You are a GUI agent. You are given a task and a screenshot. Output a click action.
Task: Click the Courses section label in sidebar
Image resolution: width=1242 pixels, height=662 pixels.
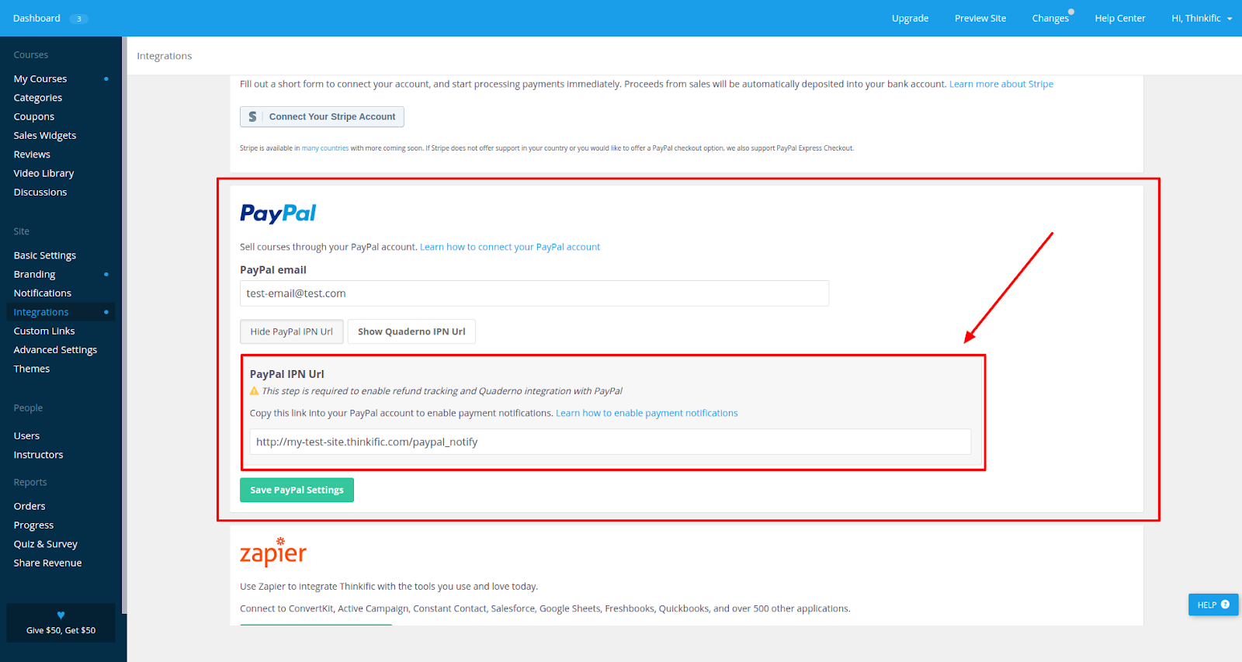coord(30,55)
